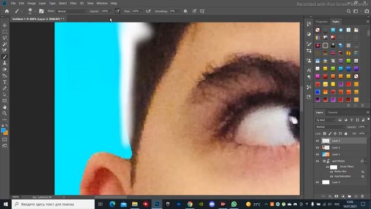Delete layer trash icon
This screenshot has height=209, width=371.
tap(362, 196)
